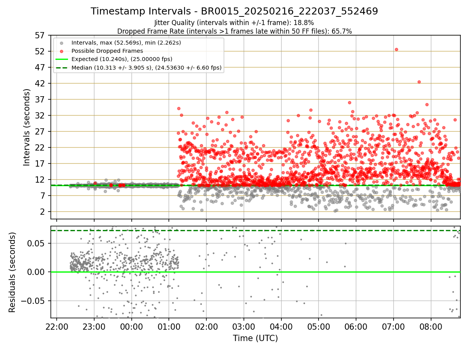Click the 2 tick on the intervals axis
Viewport: 469px width, 352px height.
pos(43,212)
